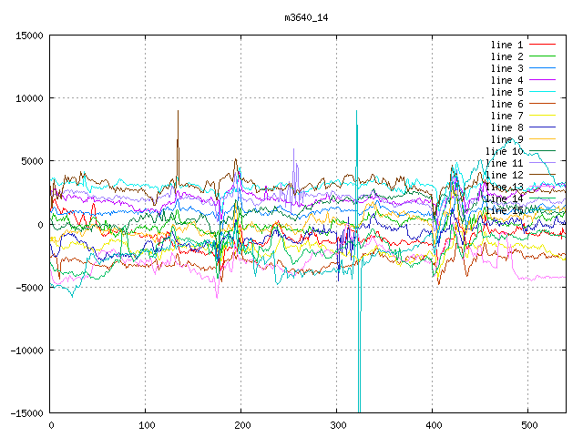The image size is (583, 437).
Task: Select the line 13 legend label
Action: (504, 187)
